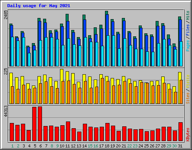Click the red KBytes bar for day 5
The width and height of the screenshot is (192, 150).
click(34, 124)
